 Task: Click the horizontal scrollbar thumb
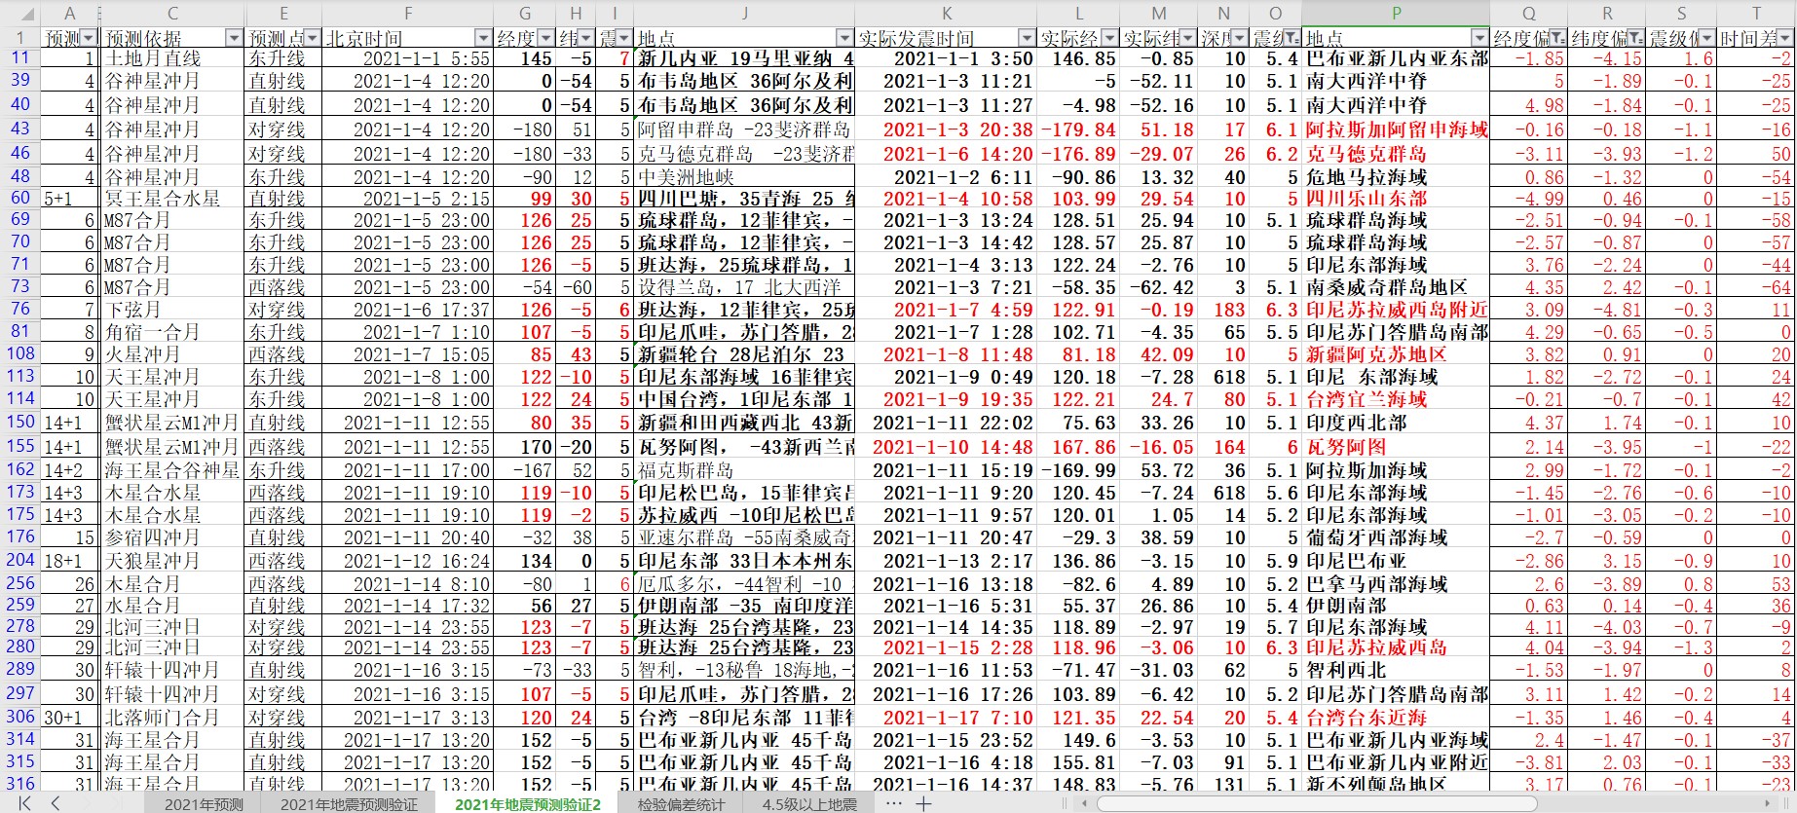(x=1315, y=804)
